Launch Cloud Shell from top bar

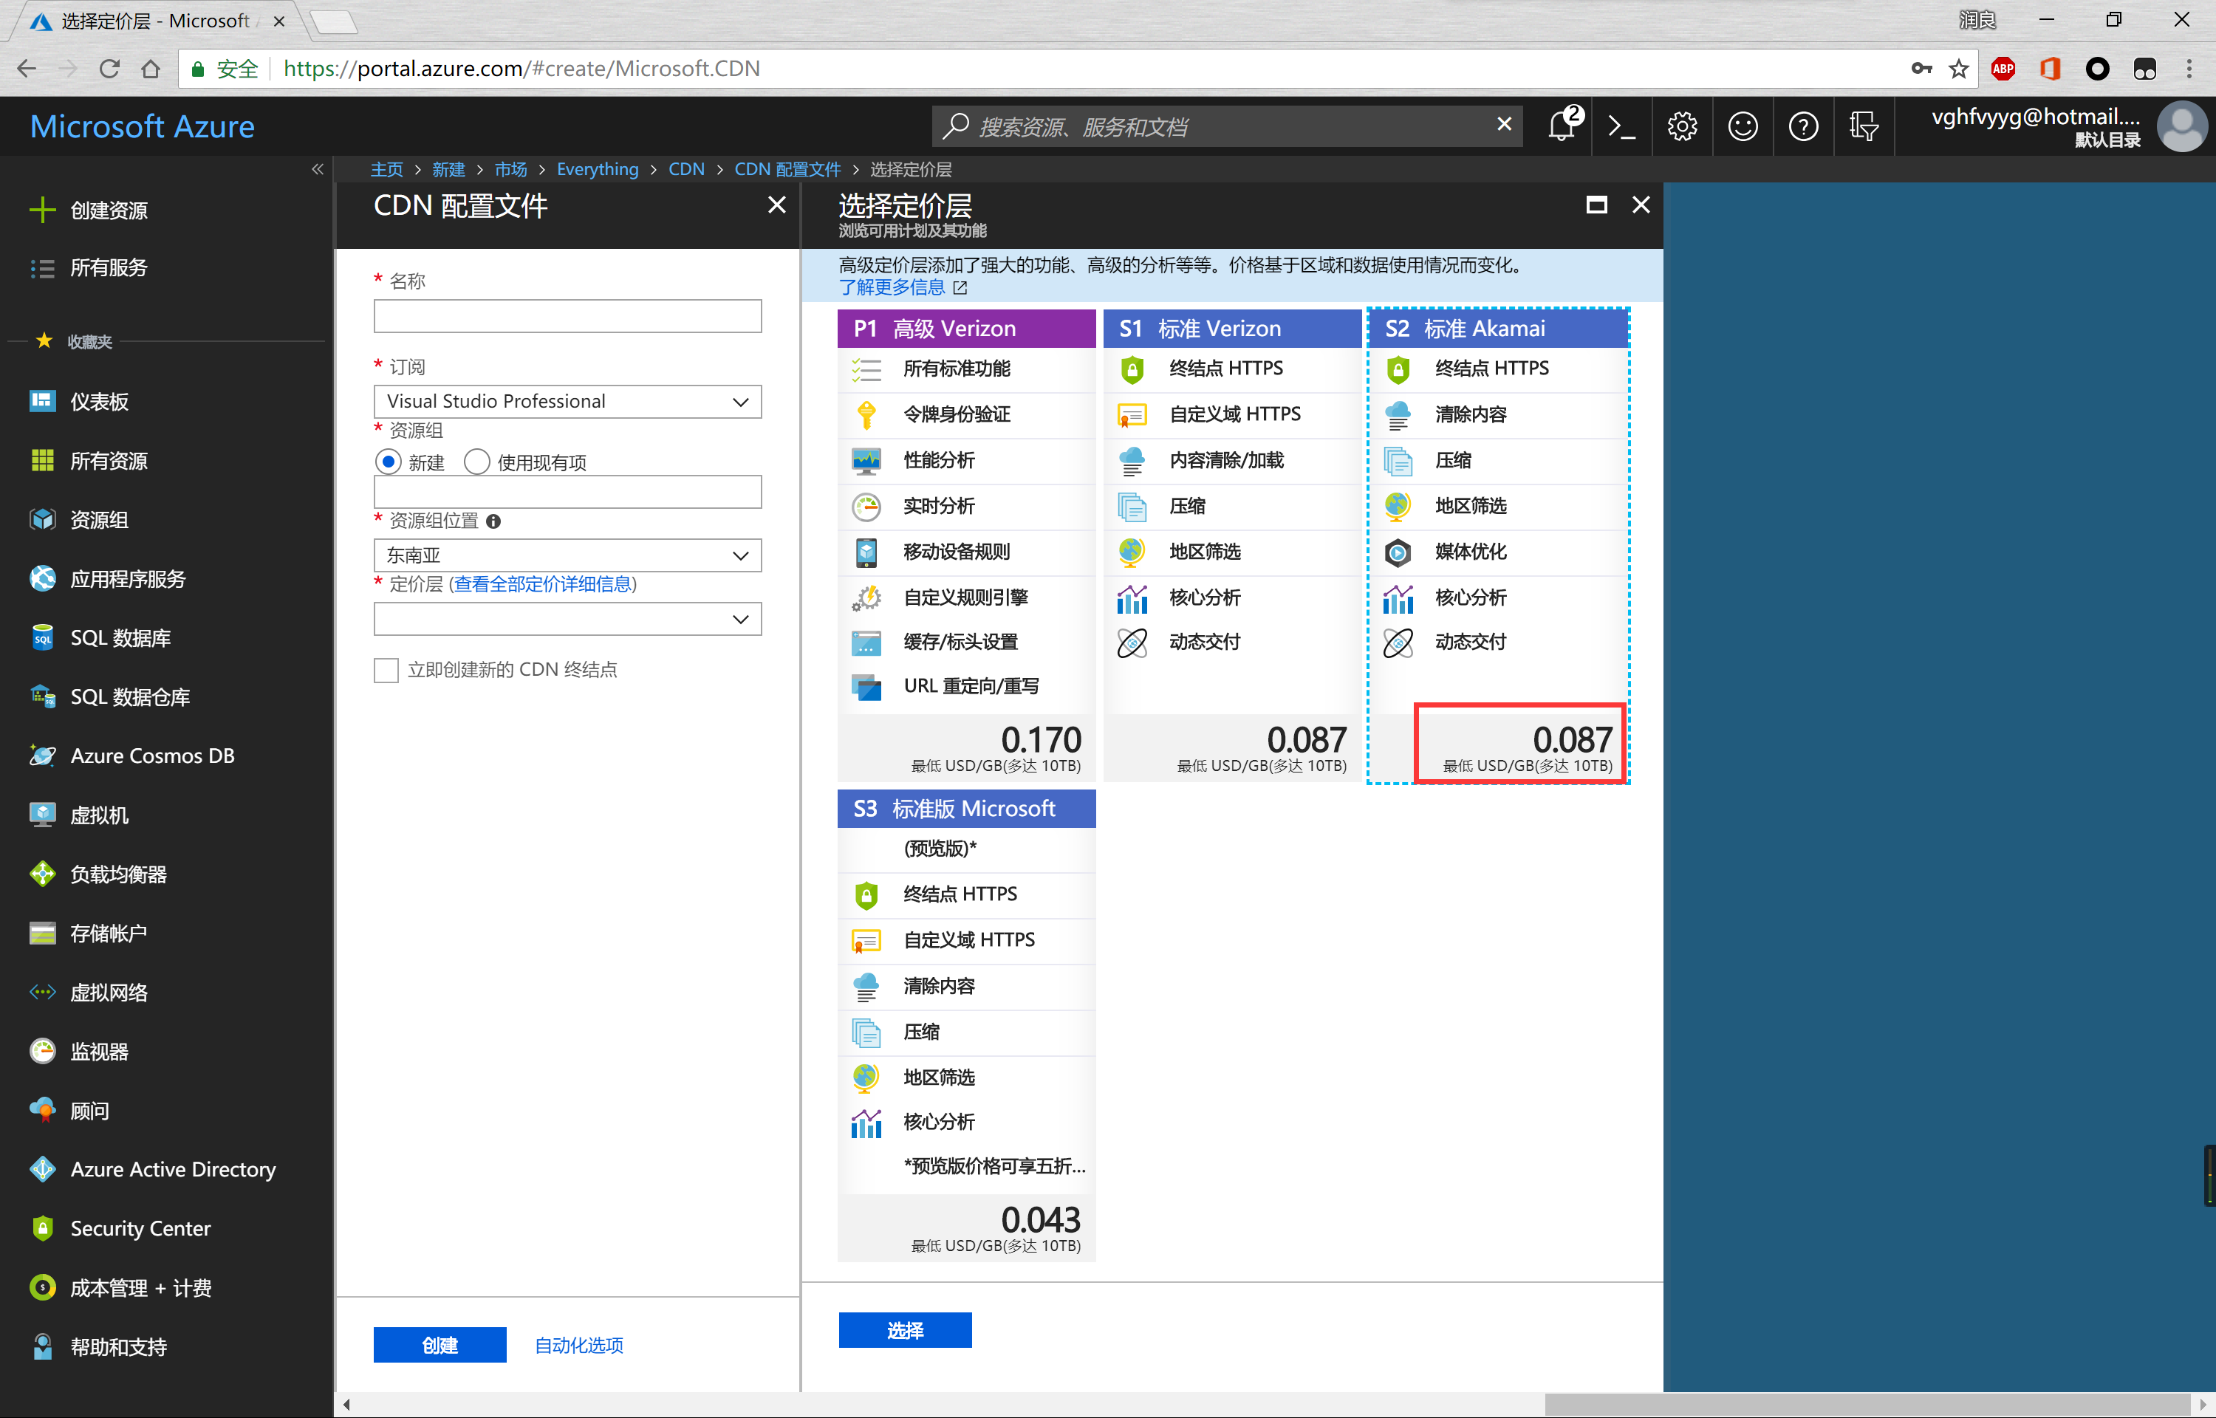tap(1621, 126)
